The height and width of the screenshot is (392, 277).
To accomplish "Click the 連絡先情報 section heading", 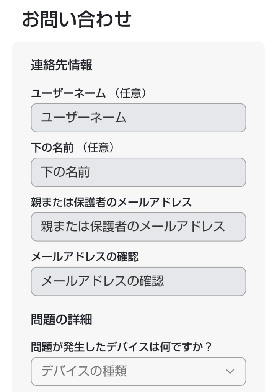I will (62, 65).
